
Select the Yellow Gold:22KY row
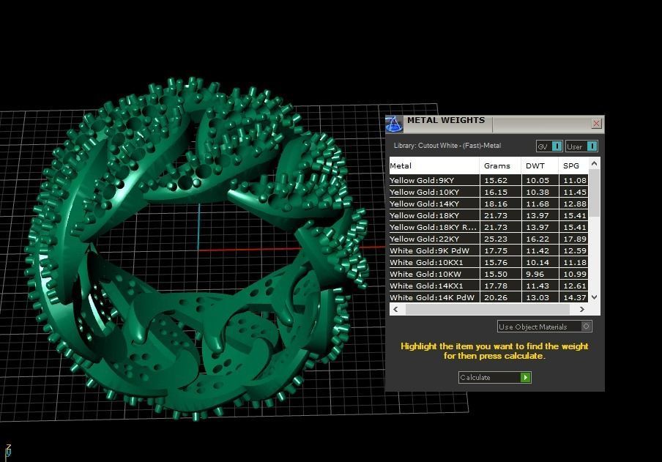click(x=488, y=239)
